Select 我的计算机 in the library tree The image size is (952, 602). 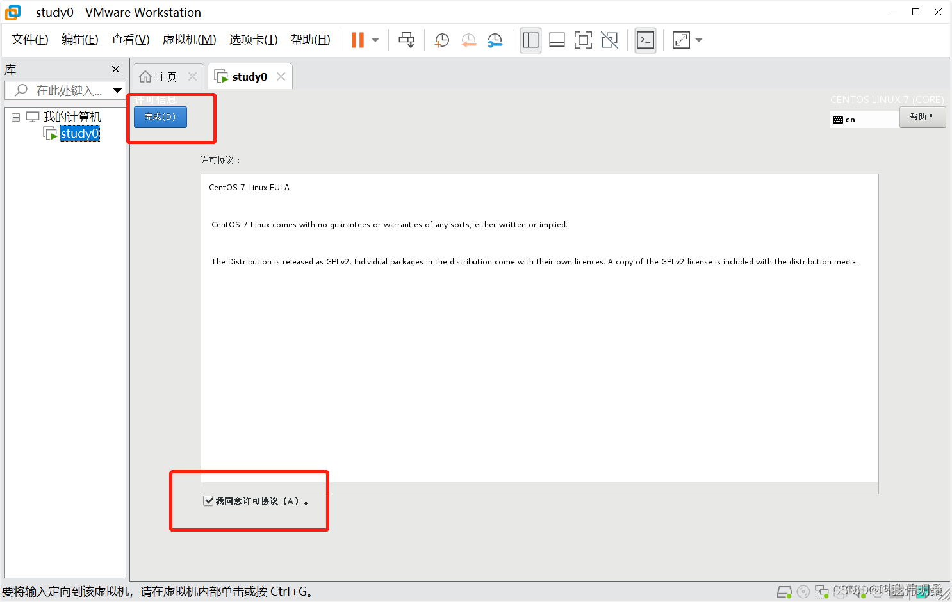72,117
